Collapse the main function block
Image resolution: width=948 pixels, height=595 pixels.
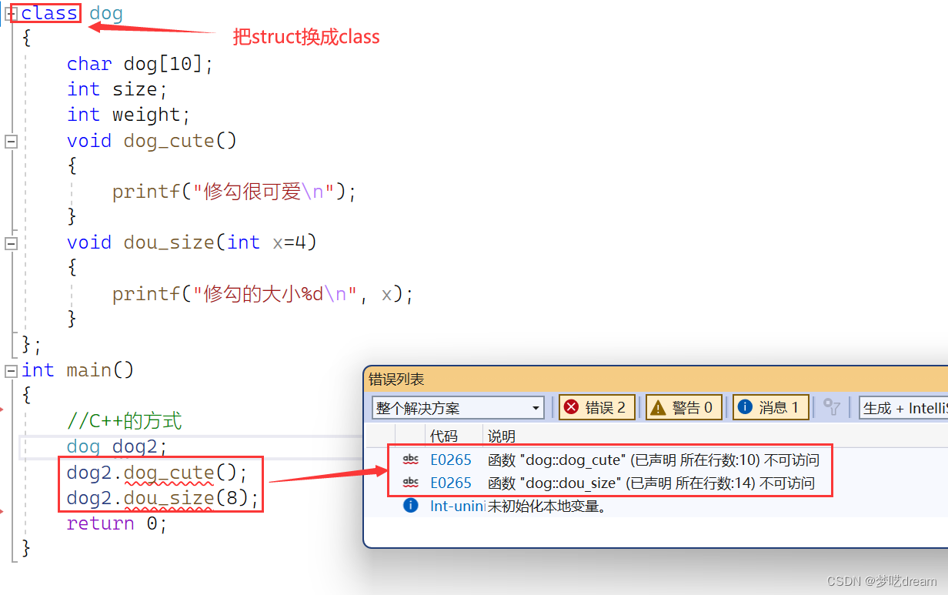(11, 370)
